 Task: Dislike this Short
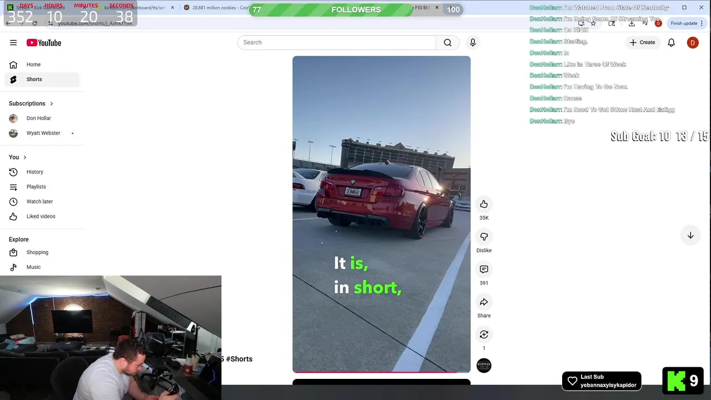click(484, 237)
